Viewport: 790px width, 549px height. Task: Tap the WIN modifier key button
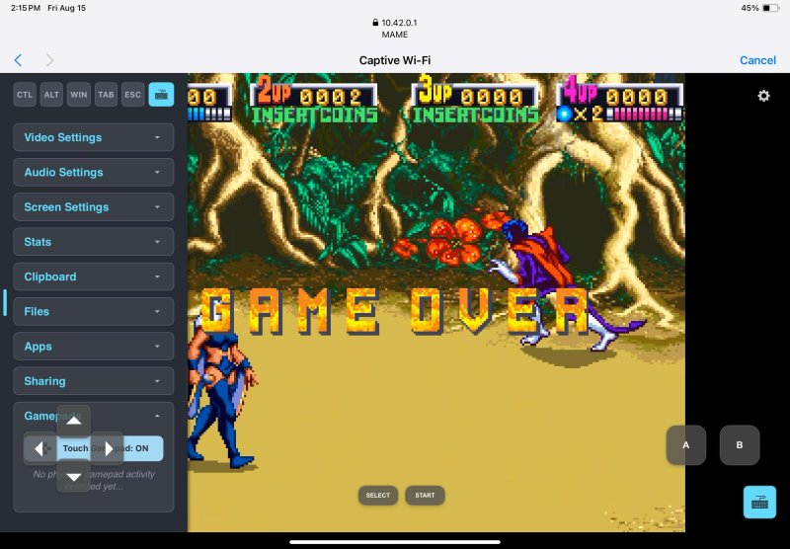[x=79, y=95]
